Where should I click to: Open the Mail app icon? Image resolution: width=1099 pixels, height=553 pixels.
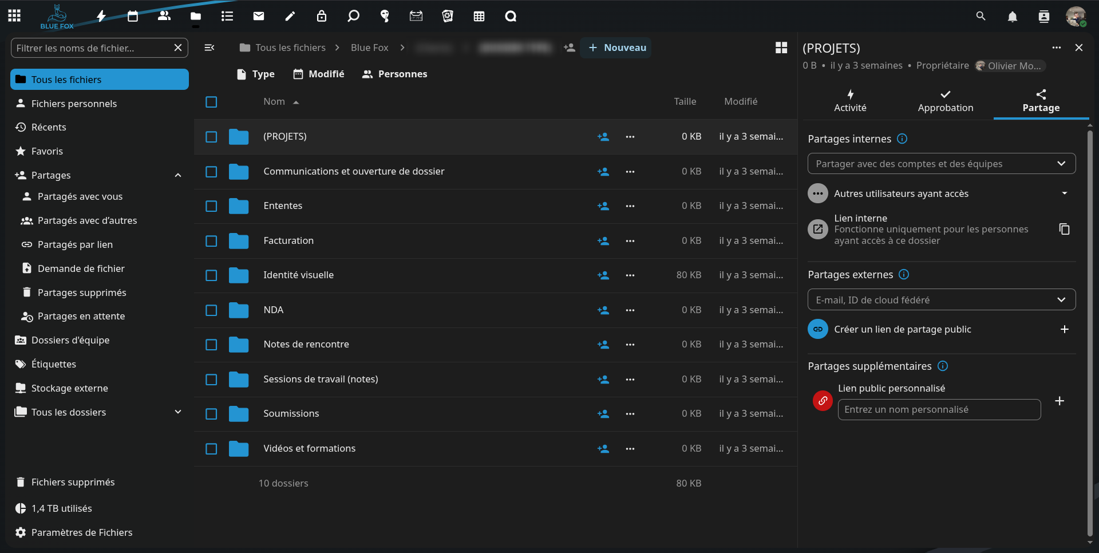click(x=259, y=16)
